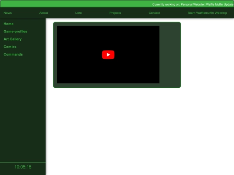Play the embedded YouTube video
This screenshot has height=175, width=234.
click(108, 54)
